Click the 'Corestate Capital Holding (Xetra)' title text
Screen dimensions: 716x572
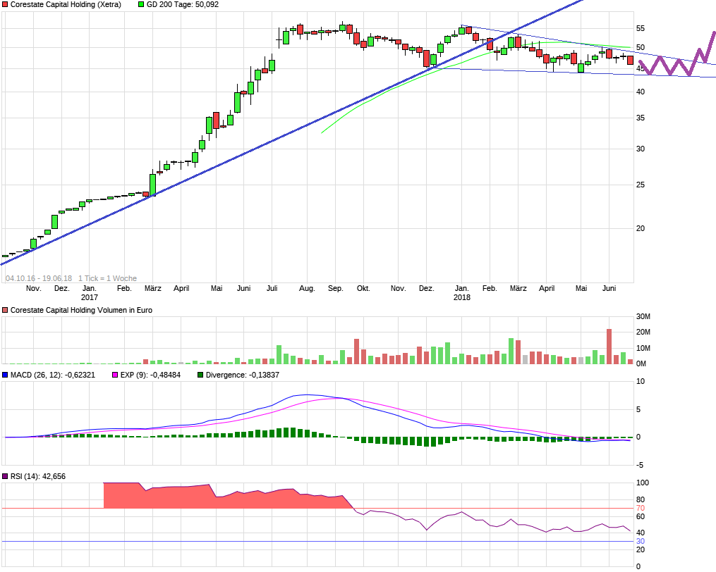66,4
